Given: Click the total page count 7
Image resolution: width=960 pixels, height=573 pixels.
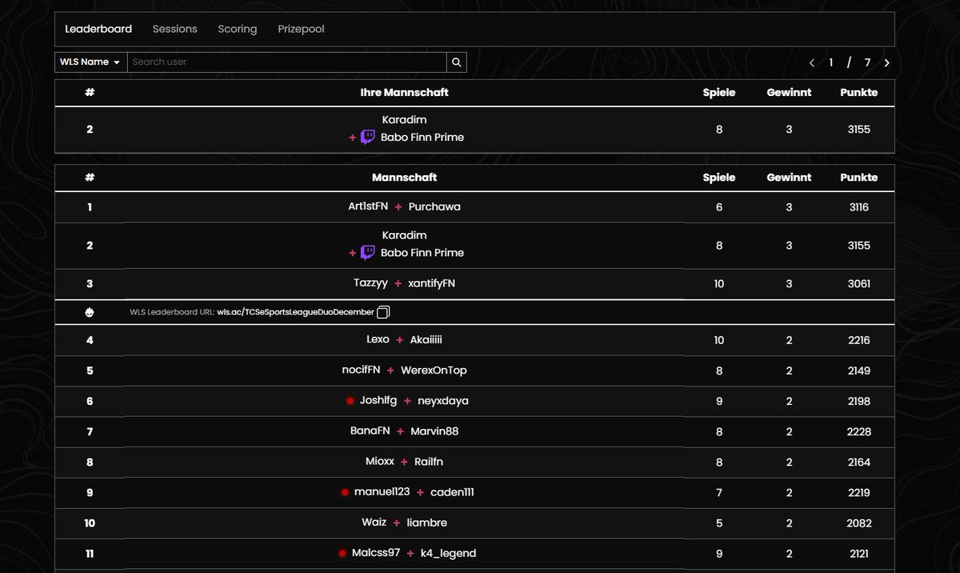Looking at the screenshot, I should point(867,62).
